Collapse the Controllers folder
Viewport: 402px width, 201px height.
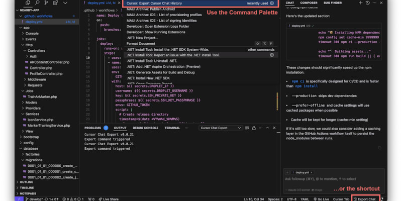pos(36,51)
